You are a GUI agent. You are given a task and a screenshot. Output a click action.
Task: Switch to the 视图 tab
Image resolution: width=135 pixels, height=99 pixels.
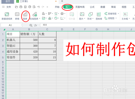point(124,7)
